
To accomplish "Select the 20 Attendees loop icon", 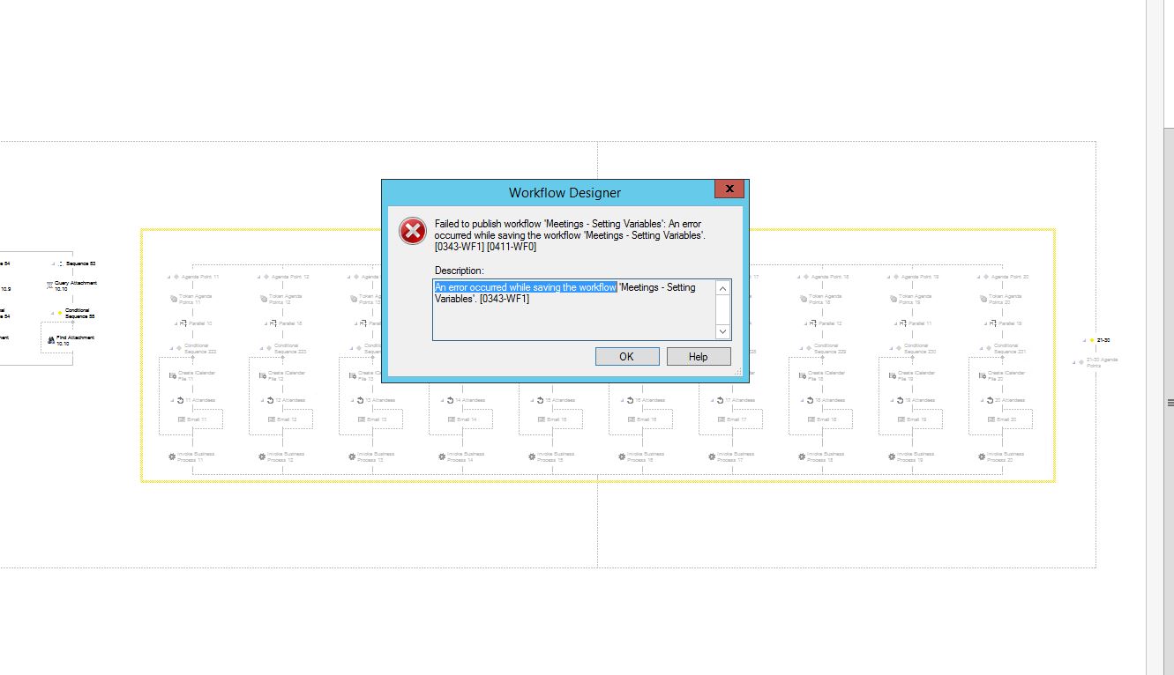I will click(990, 400).
